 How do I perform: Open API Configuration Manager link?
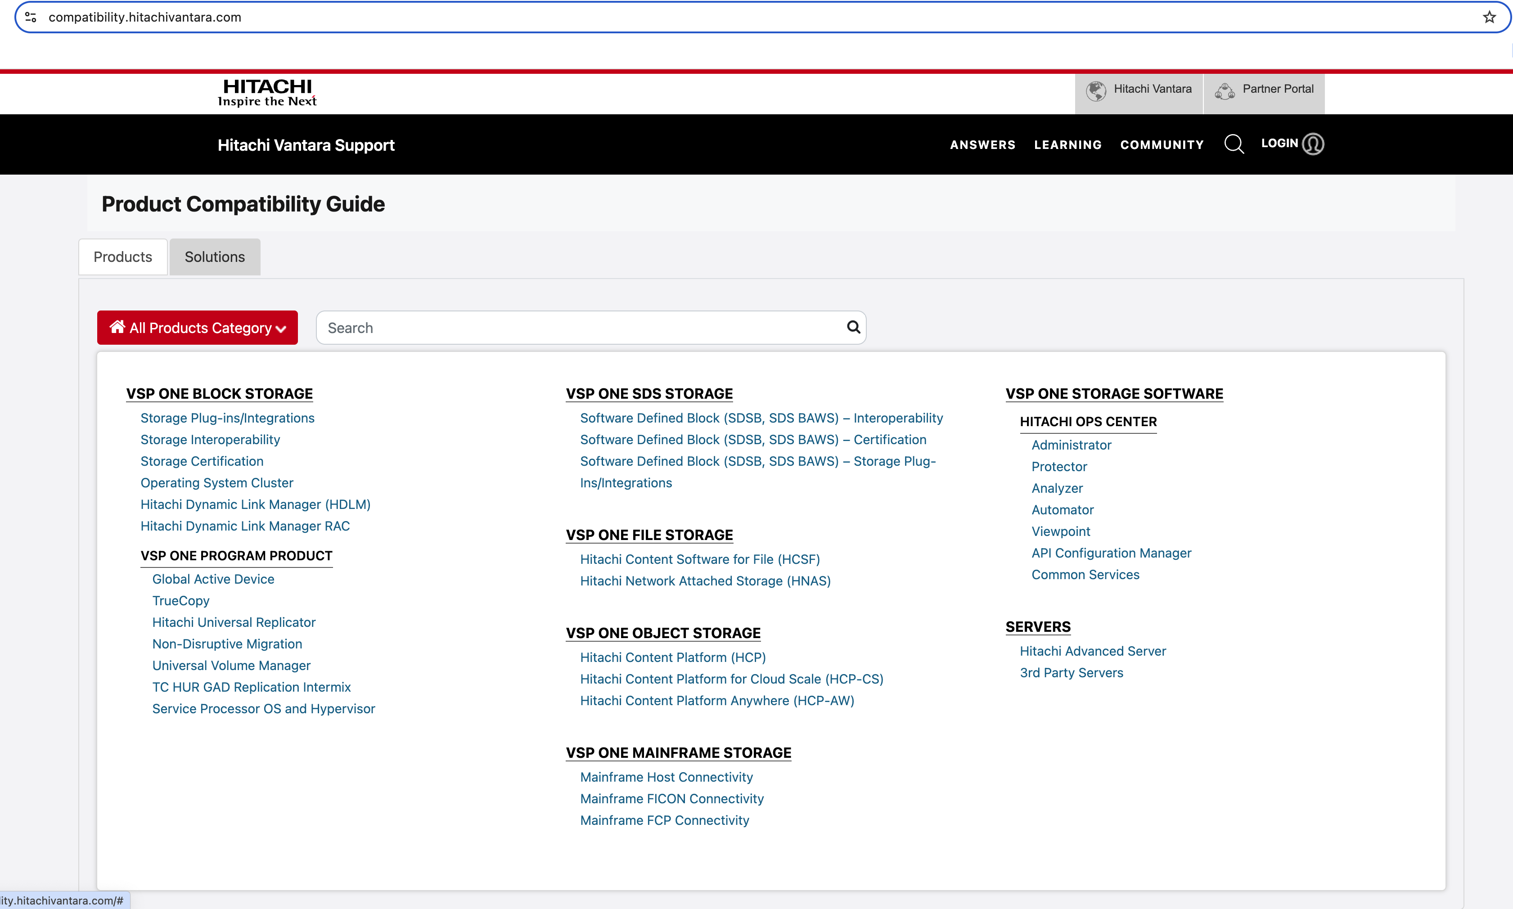coord(1111,553)
